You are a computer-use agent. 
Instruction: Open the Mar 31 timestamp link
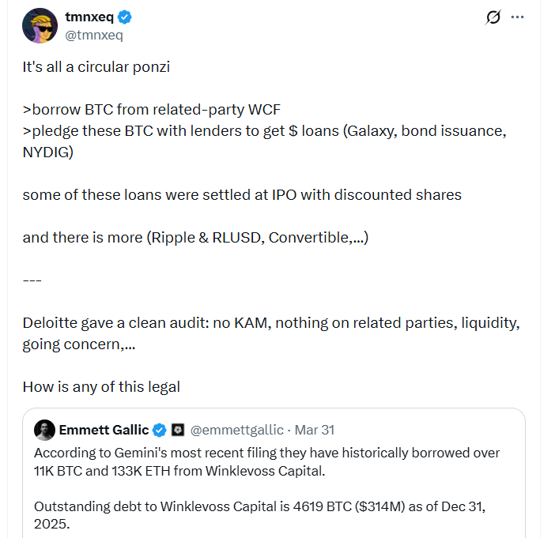click(x=314, y=430)
